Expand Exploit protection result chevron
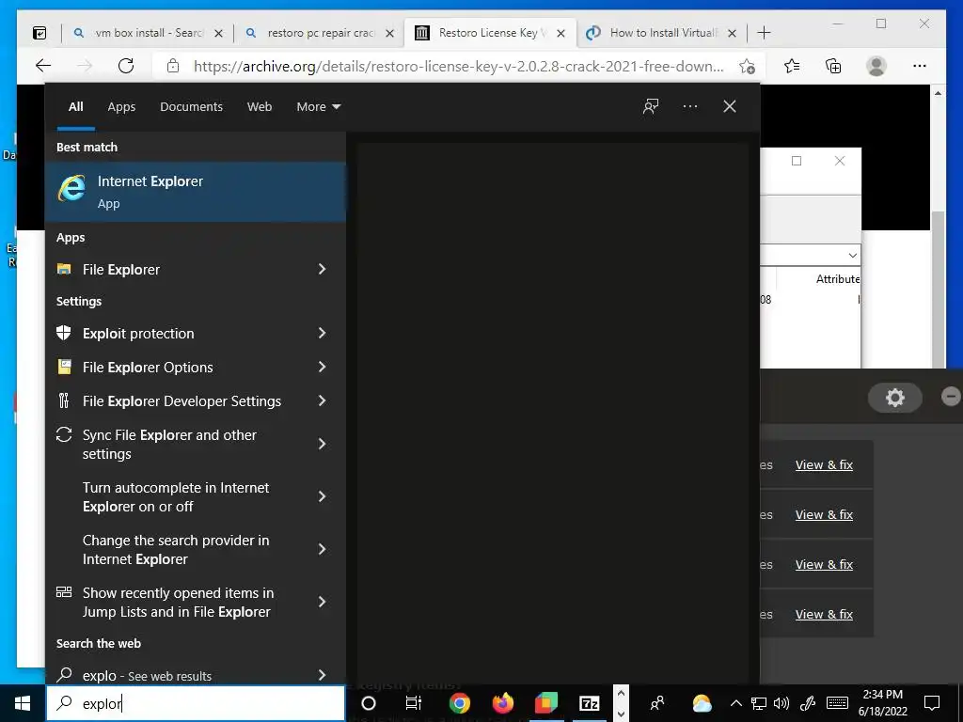The height and width of the screenshot is (722, 963). click(322, 333)
